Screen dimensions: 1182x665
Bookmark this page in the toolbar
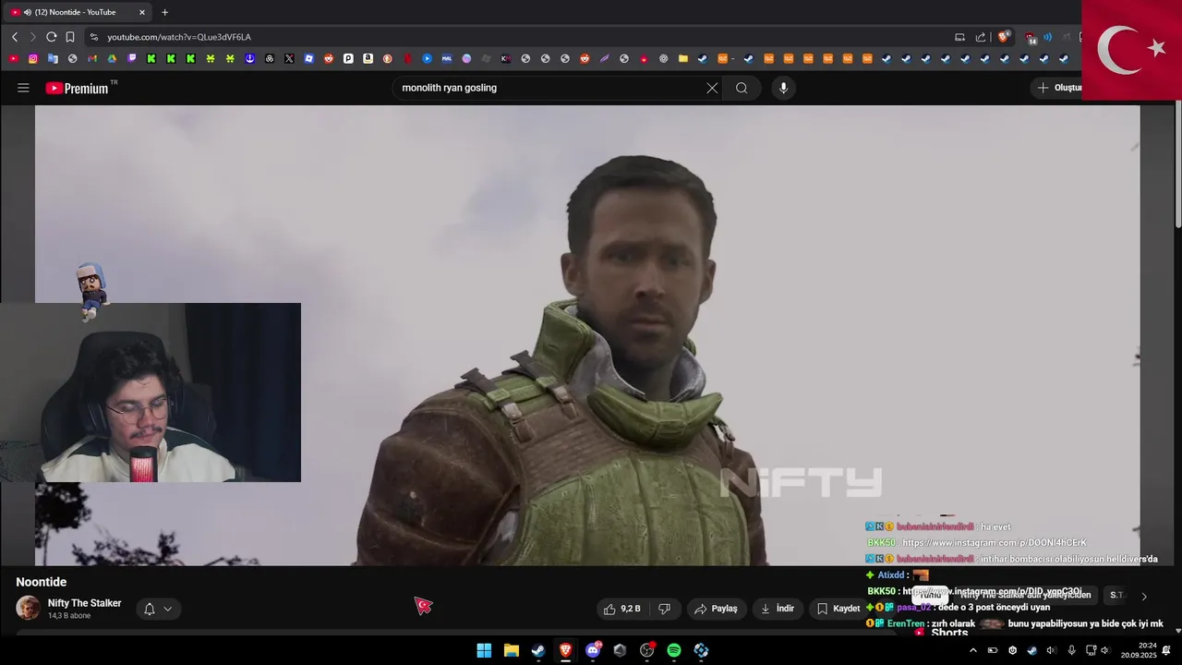point(70,37)
